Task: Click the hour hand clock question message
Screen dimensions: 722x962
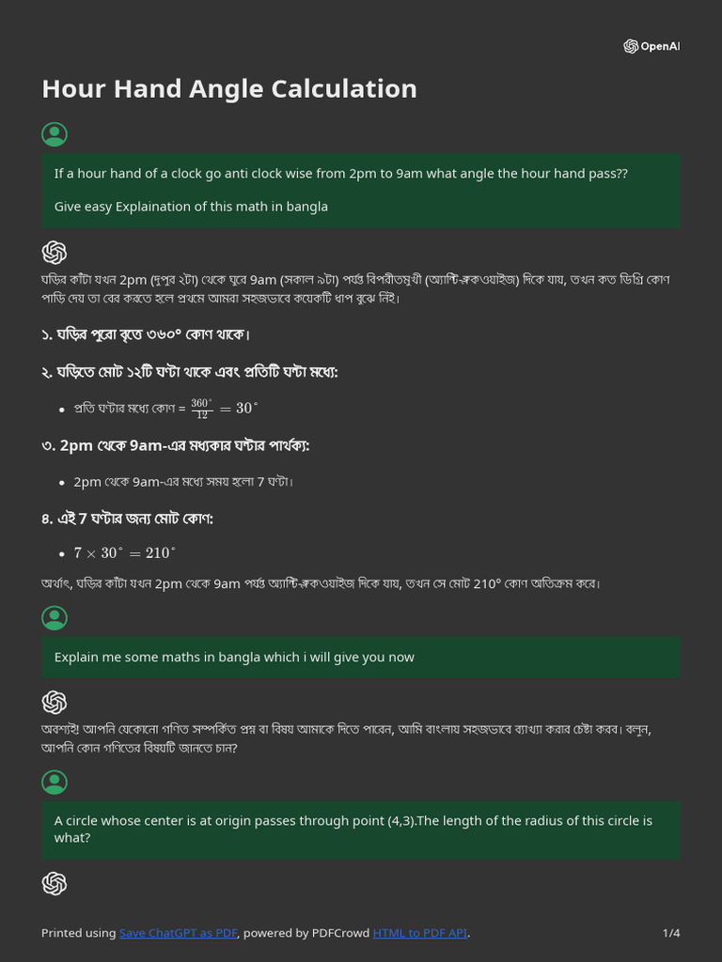Action: [340, 174]
